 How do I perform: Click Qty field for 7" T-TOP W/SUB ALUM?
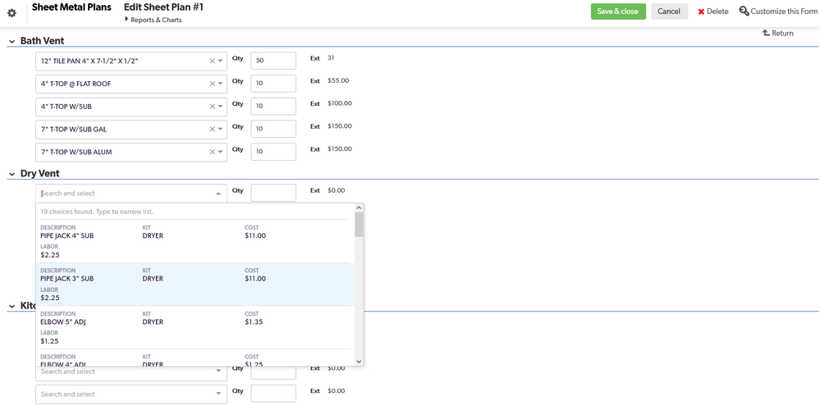coord(273,152)
